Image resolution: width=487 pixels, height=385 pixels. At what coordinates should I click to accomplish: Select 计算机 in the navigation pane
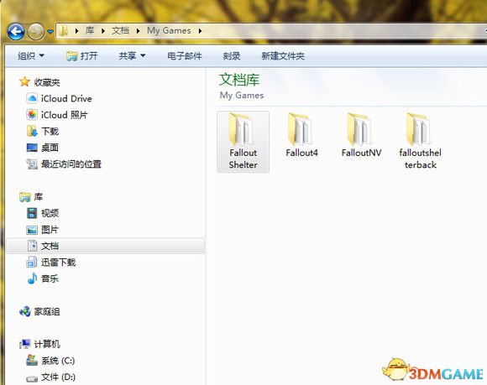point(39,344)
